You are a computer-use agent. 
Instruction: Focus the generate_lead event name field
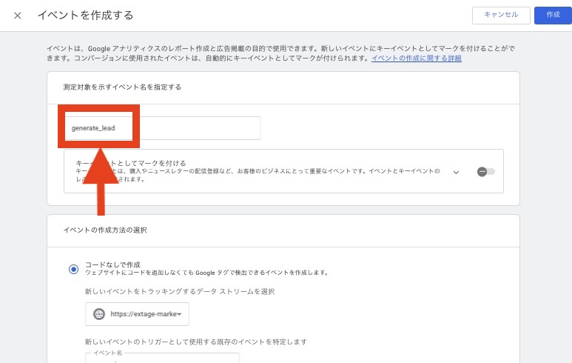[x=162, y=128]
